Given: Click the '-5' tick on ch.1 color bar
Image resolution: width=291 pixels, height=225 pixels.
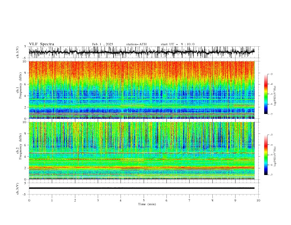Looking at the screenshot, I should click(271, 94).
